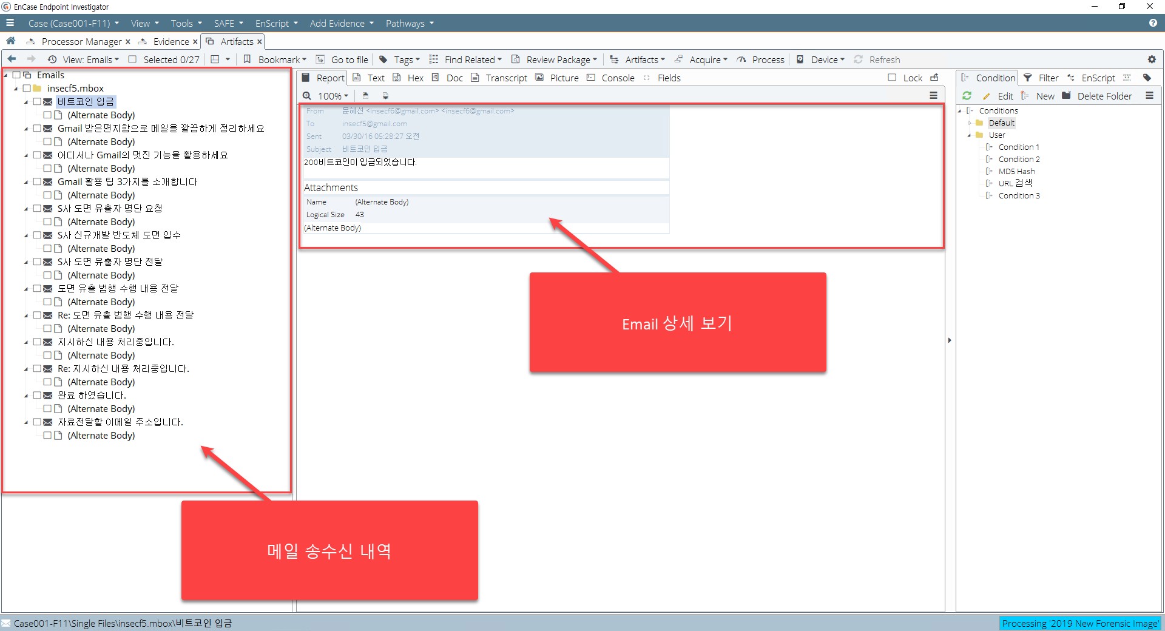The height and width of the screenshot is (631, 1165).
Task: Click the help question mark icon
Action: (x=1152, y=23)
